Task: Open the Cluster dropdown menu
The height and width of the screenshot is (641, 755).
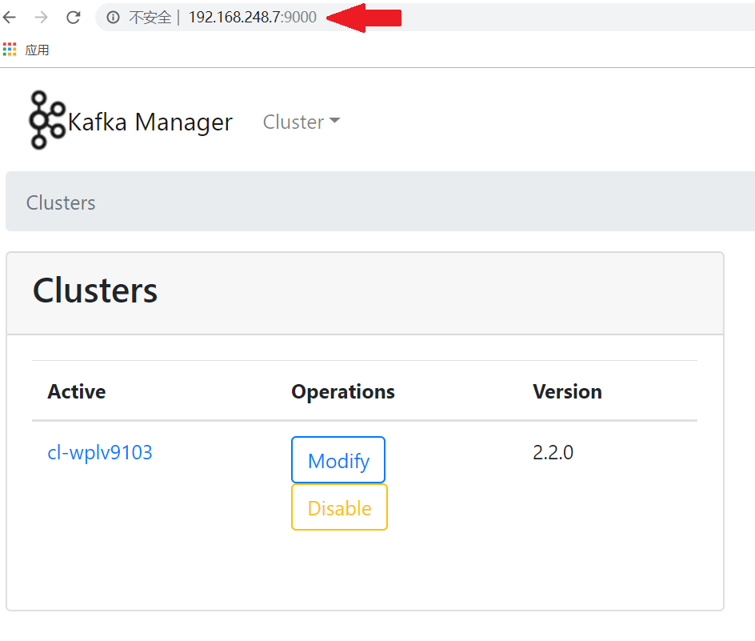Action: point(302,122)
